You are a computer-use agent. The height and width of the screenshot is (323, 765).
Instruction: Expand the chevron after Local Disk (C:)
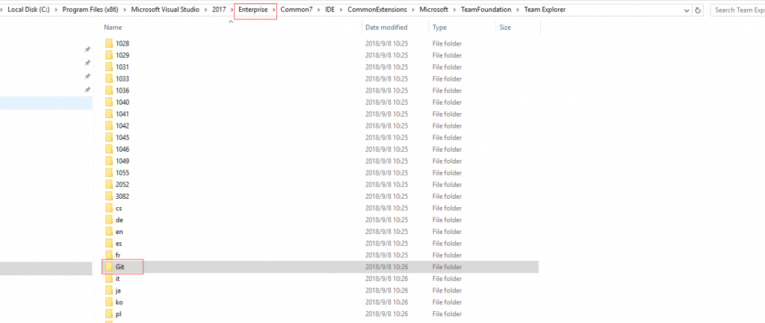point(56,10)
